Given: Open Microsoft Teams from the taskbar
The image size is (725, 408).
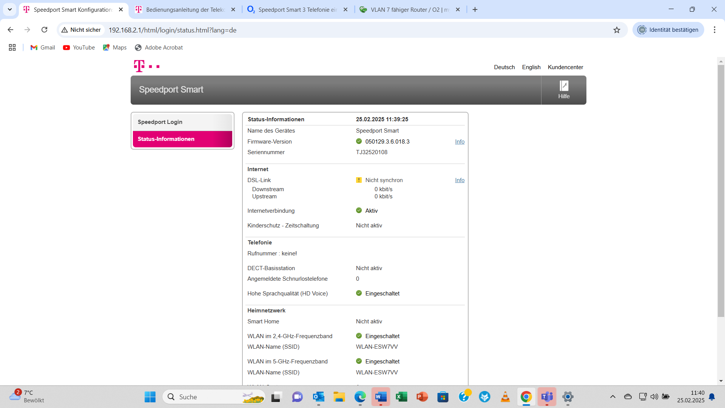Looking at the screenshot, I should tap(547, 397).
